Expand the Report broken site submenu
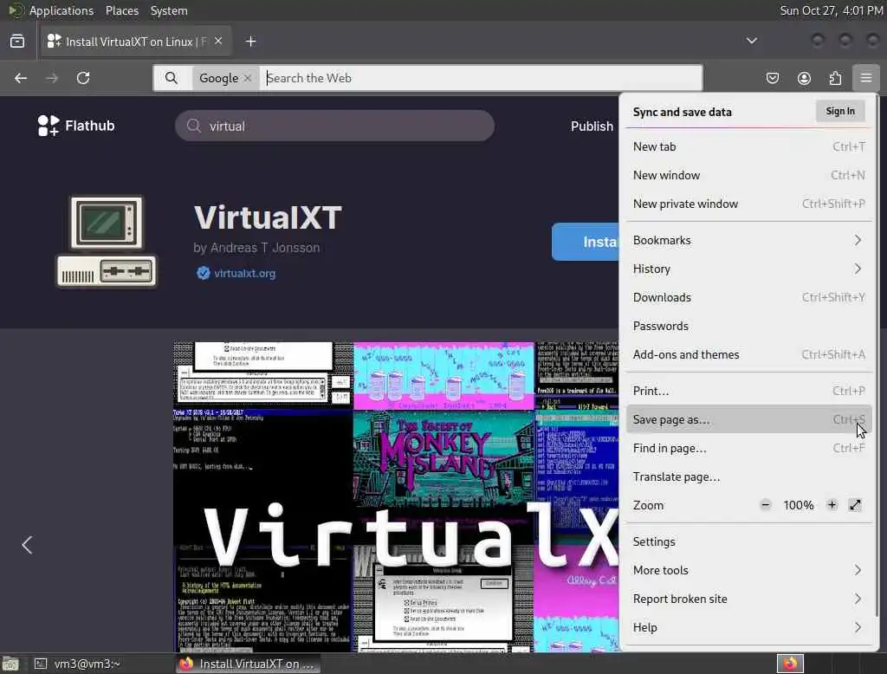 click(x=749, y=599)
